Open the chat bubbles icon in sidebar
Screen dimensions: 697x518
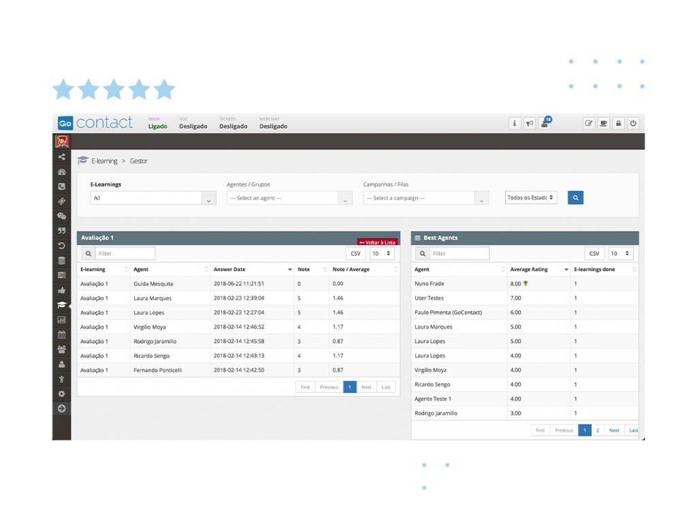[x=62, y=216]
